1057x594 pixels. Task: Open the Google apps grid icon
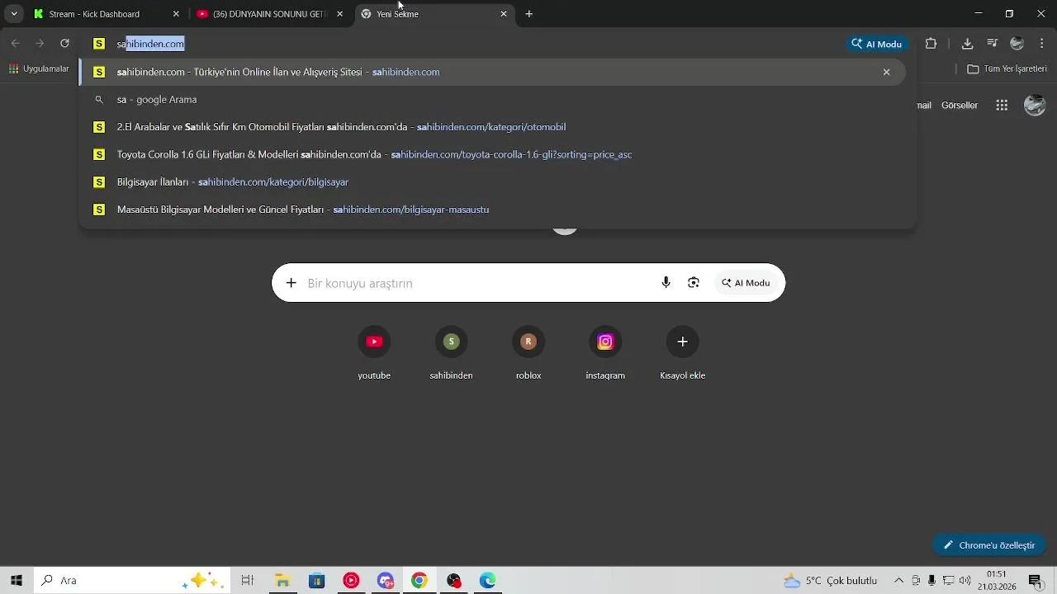pyautogui.click(x=1002, y=105)
